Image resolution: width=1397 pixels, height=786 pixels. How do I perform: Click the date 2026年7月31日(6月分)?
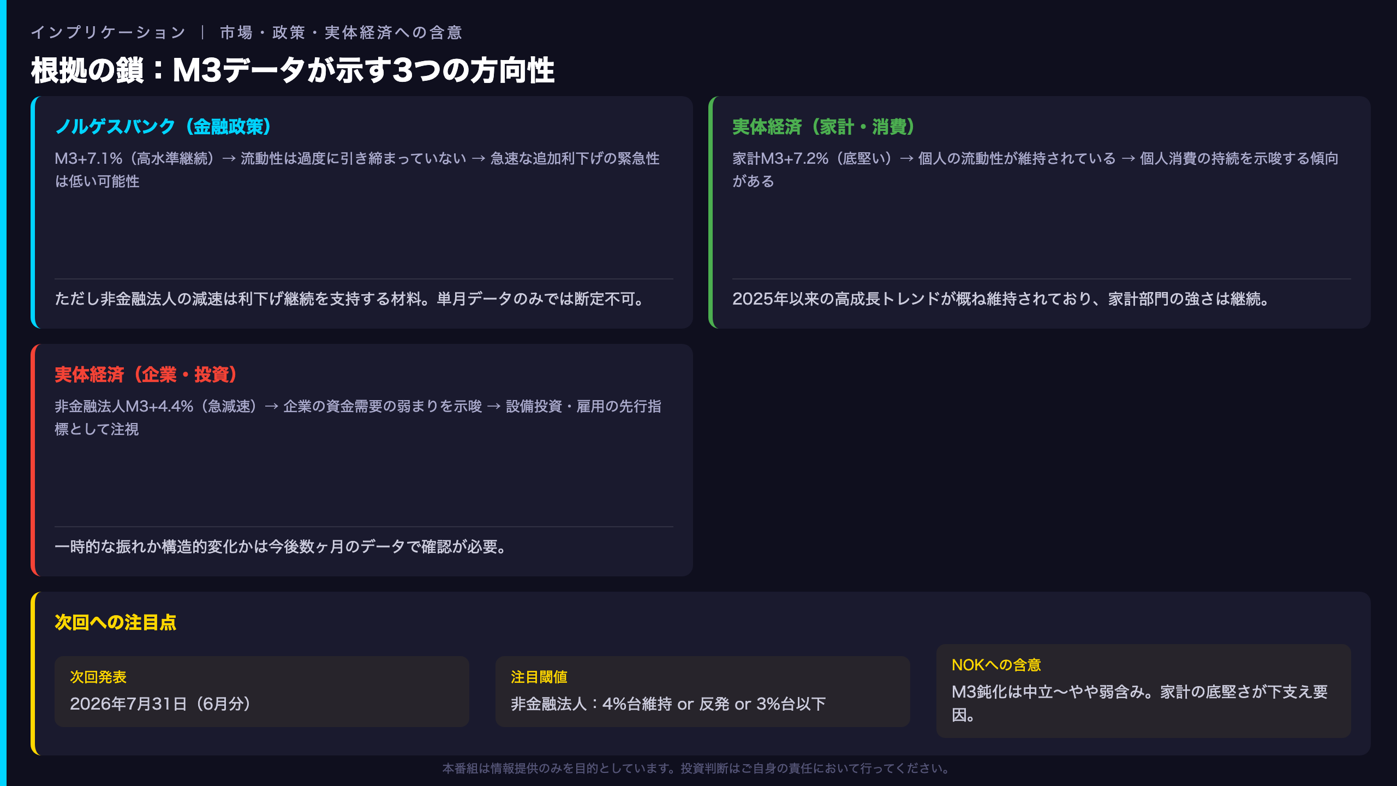click(160, 704)
